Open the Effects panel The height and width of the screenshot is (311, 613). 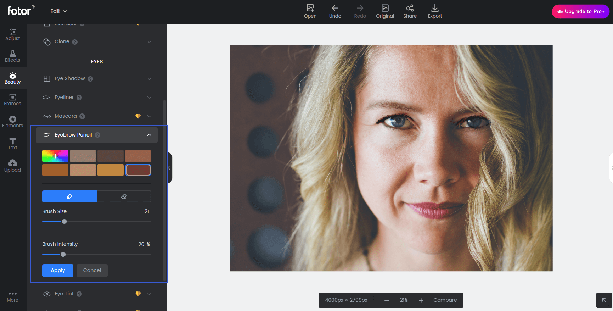pos(13,56)
